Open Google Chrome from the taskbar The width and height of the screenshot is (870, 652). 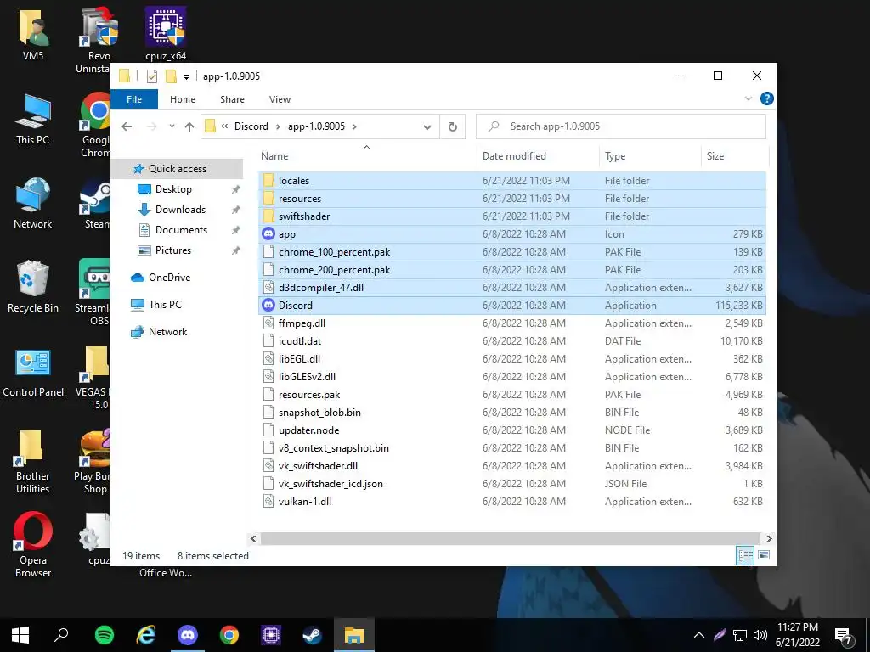229,634
